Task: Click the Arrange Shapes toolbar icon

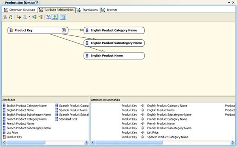Action: coord(48,17)
